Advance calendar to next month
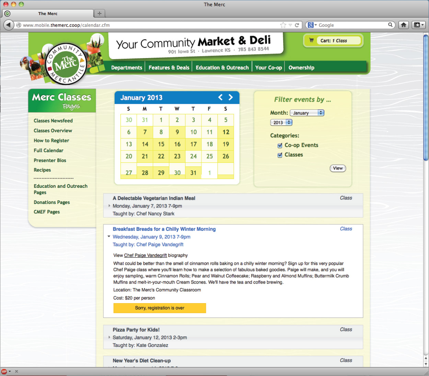Viewport: 429px width, 376px height. click(231, 98)
